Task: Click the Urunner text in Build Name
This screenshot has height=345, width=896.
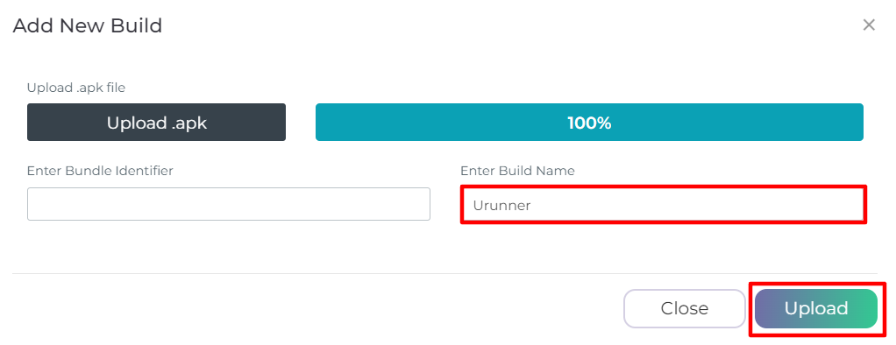Action: [501, 205]
